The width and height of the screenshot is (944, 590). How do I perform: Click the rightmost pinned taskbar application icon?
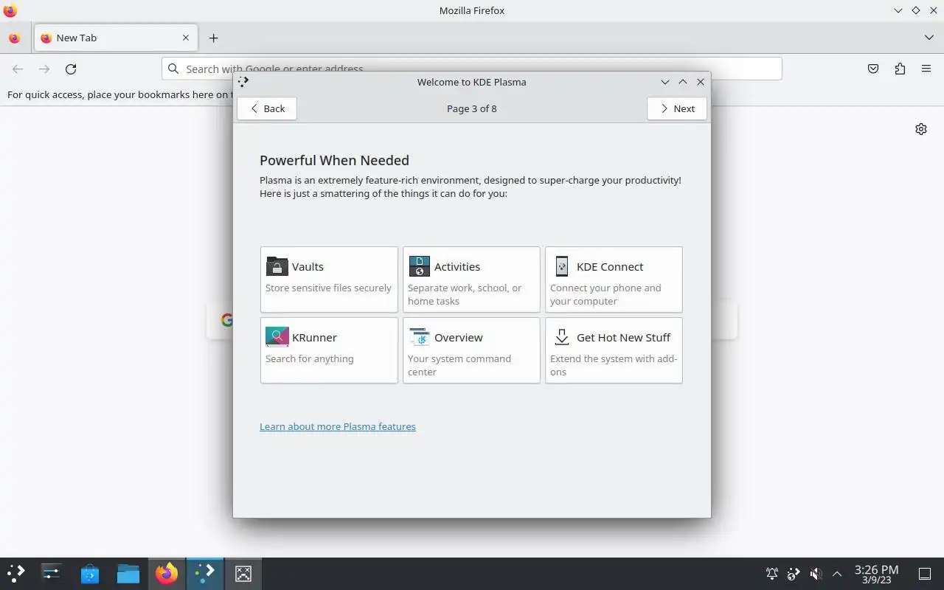243,573
